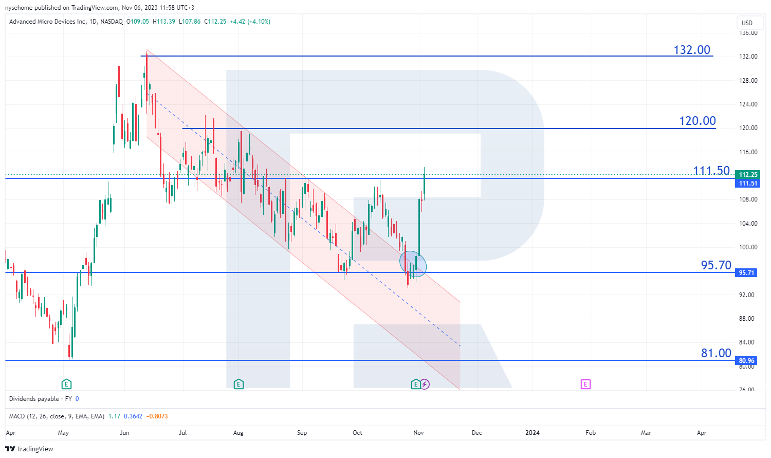This screenshot has width=771, height=458.
Task: Click the Jul label on time axis
Action: click(182, 433)
